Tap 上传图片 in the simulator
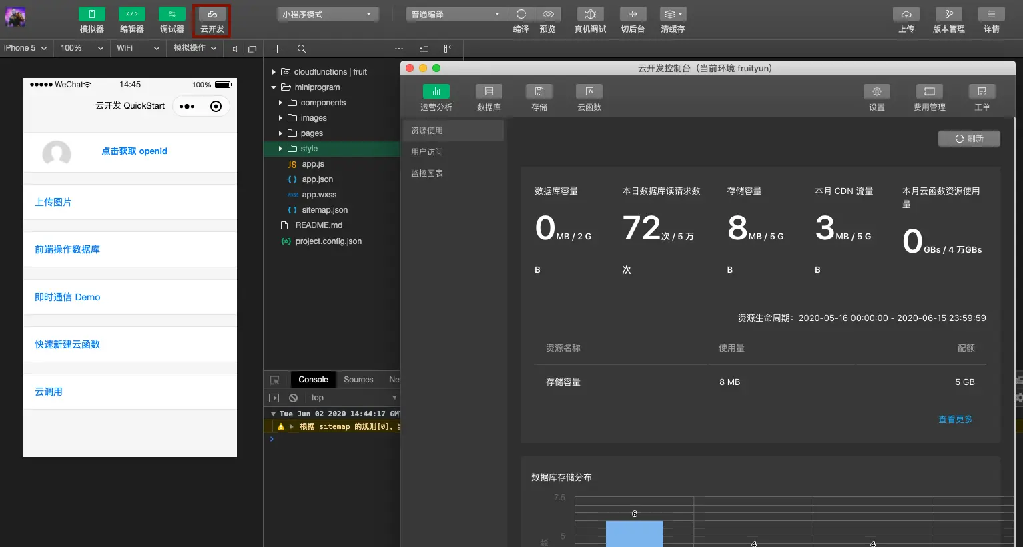This screenshot has width=1023, height=547. point(130,202)
